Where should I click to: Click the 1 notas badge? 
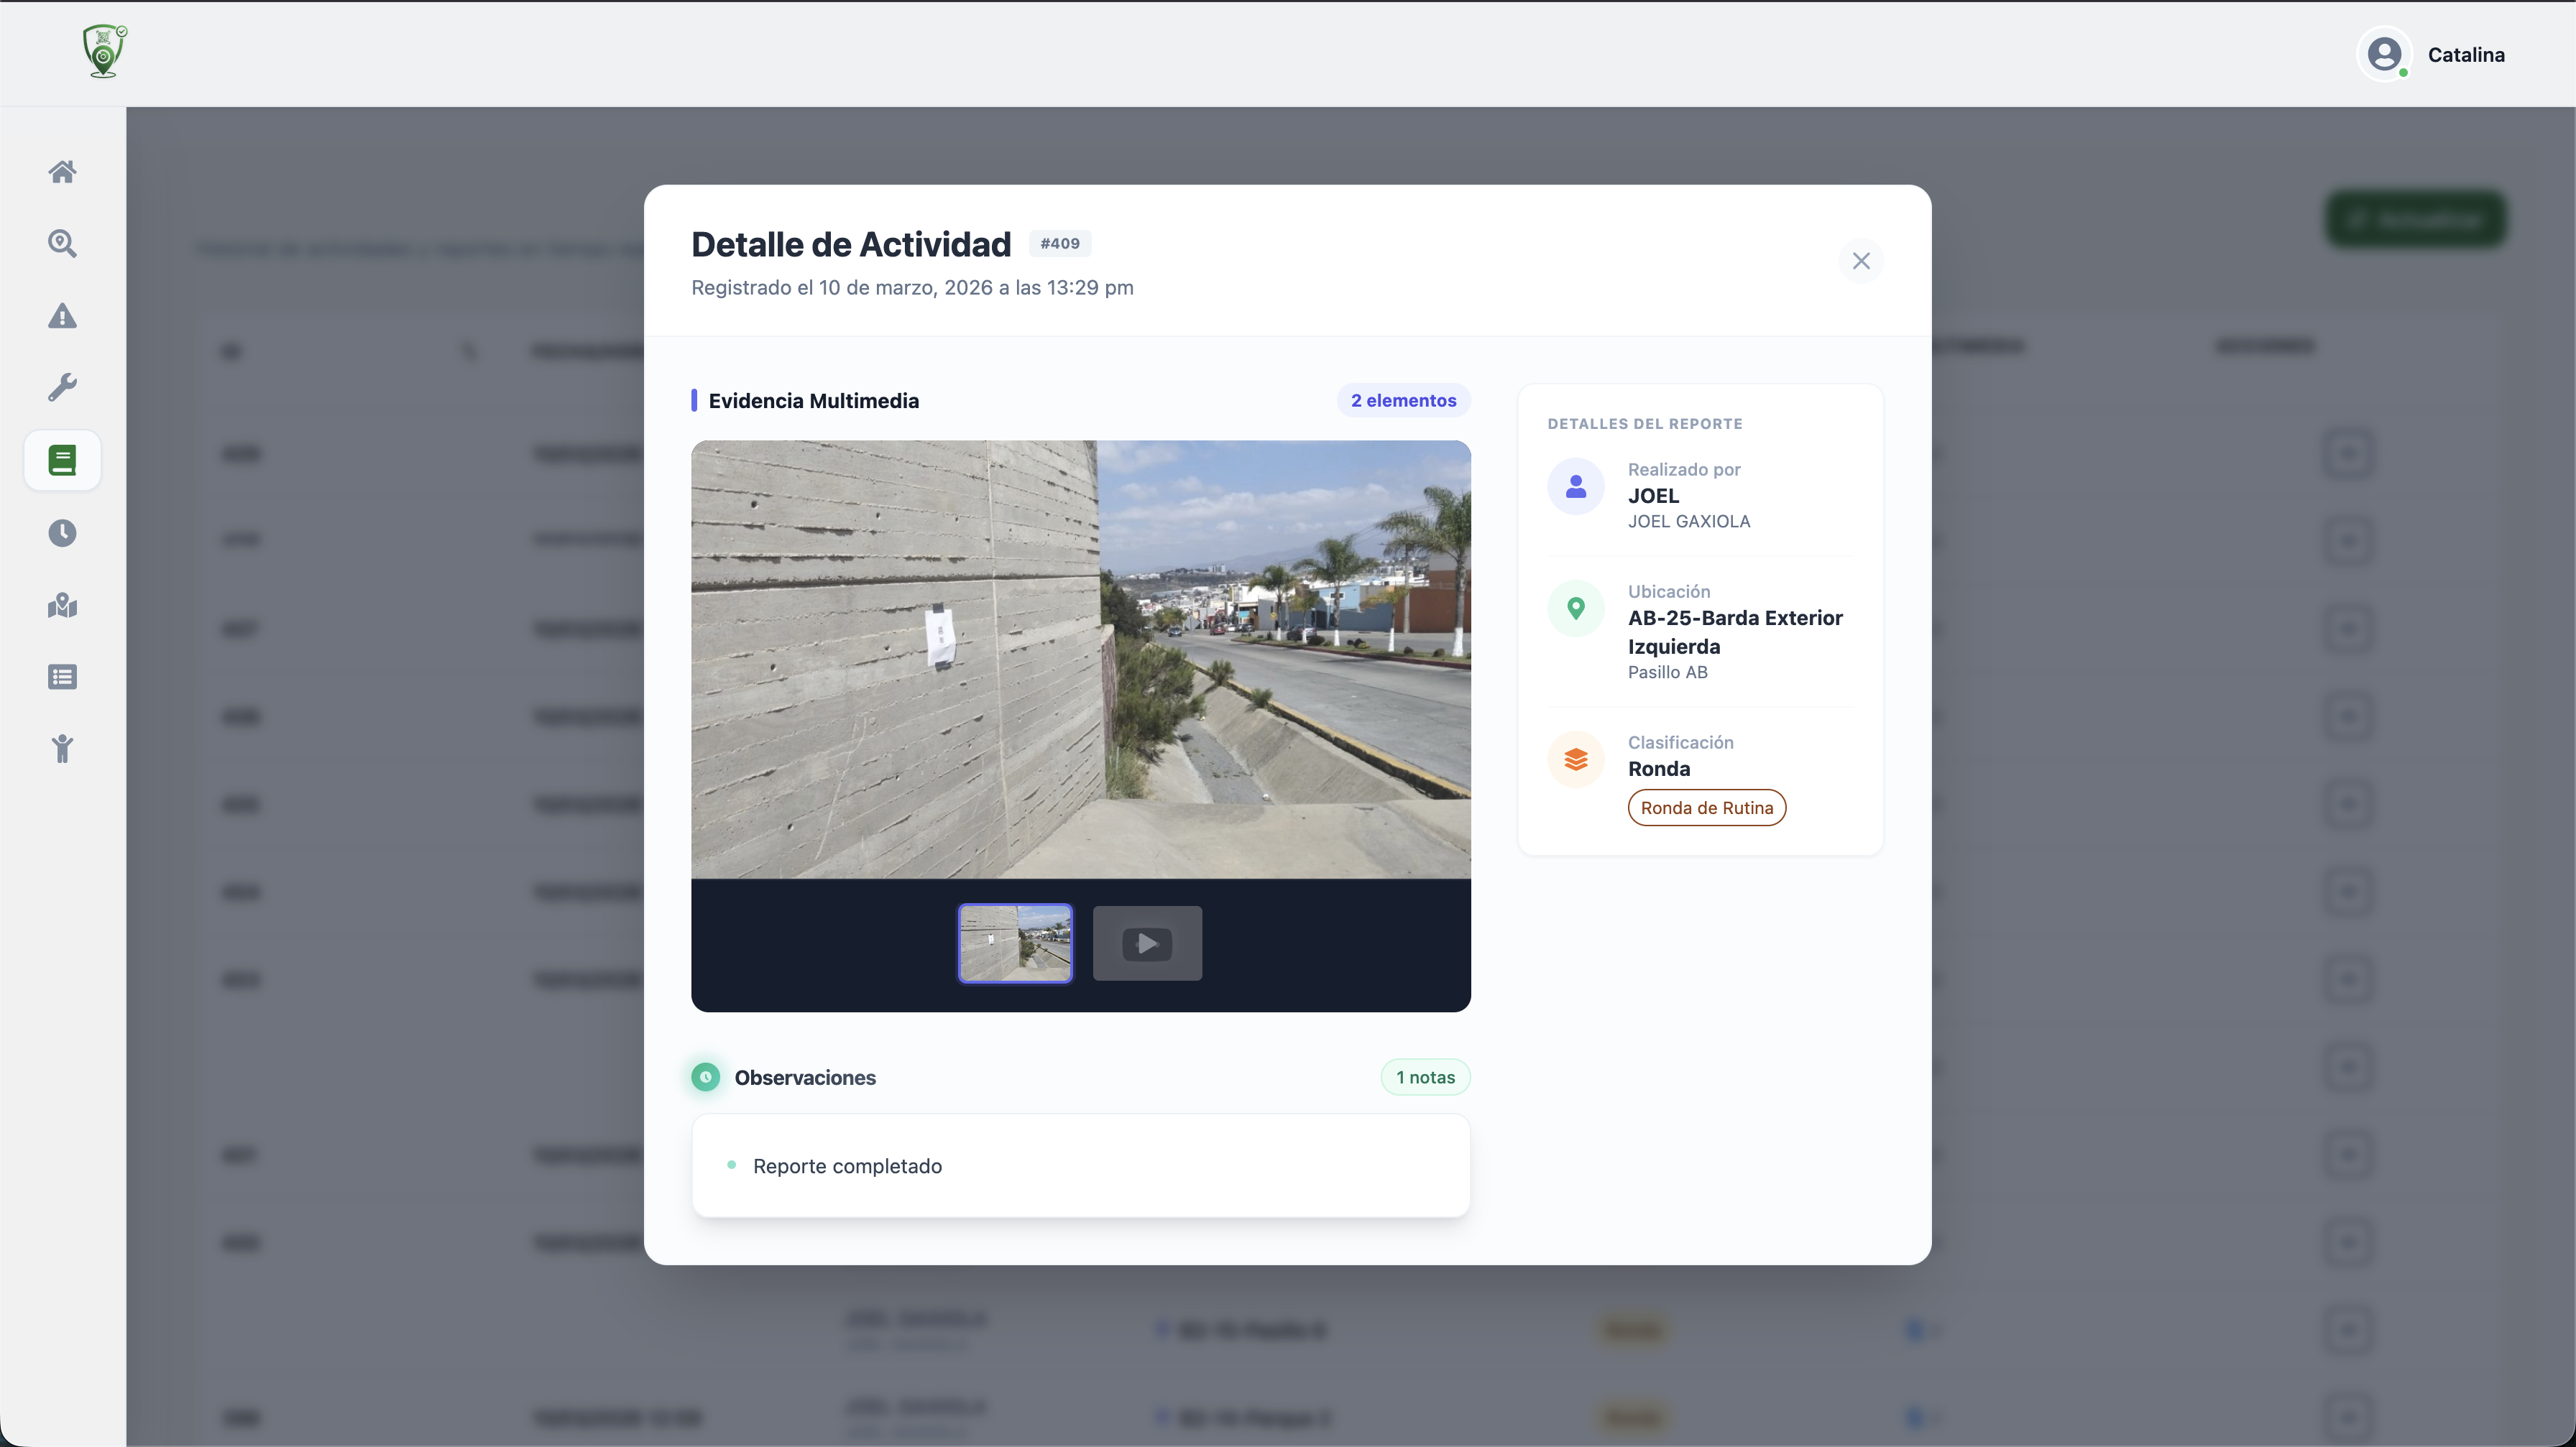1425,1077
